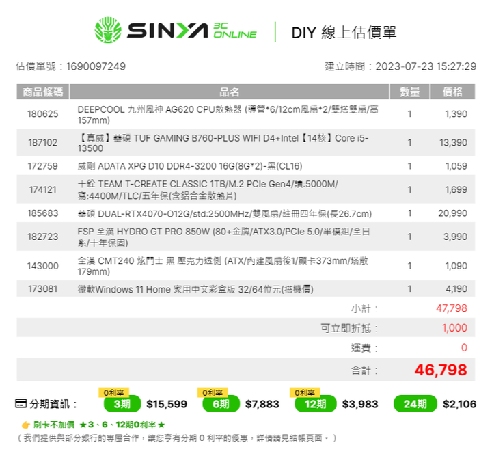Click the credit card icon beside 分期資訊
The image size is (492, 458).
tap(21, 403)
